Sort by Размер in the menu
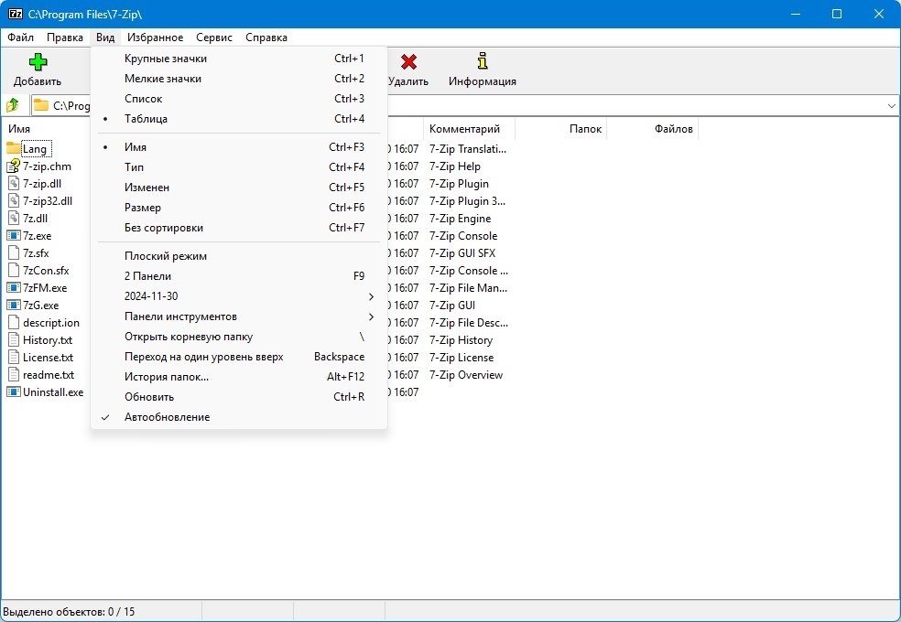 238,208
